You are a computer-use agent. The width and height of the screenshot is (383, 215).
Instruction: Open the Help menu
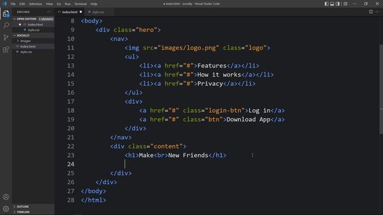pyautogui.click(x=94, y=4)
